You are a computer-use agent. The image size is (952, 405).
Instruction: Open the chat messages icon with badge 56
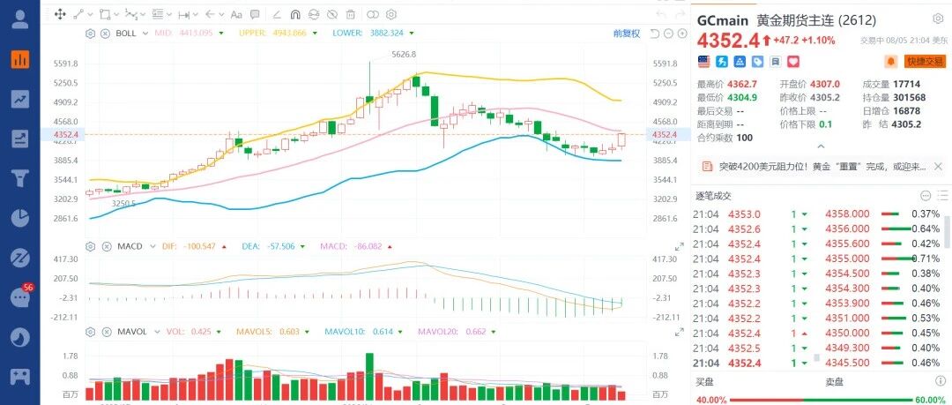[20, 296]
